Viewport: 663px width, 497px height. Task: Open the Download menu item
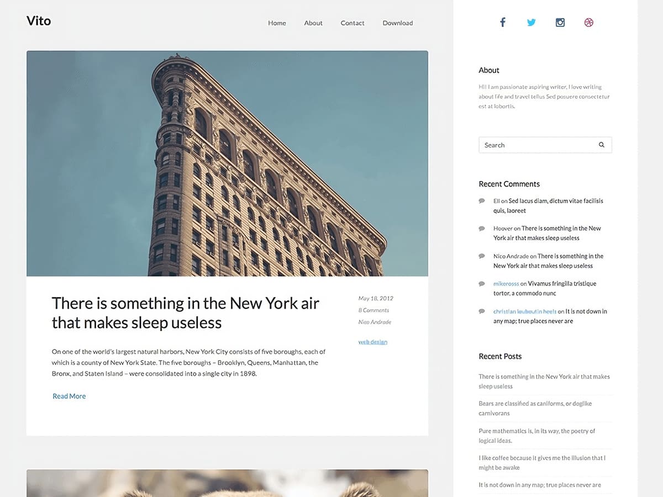coord(398,23)
